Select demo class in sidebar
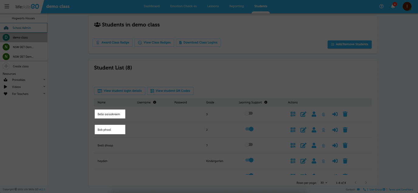The width and height of the screenshot is (418, 193). click(x=24, y=37)
